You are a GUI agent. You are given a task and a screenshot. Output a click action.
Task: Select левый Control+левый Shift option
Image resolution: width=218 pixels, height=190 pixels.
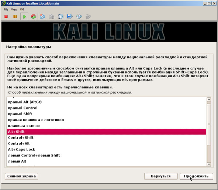click(x=107, y=155)
